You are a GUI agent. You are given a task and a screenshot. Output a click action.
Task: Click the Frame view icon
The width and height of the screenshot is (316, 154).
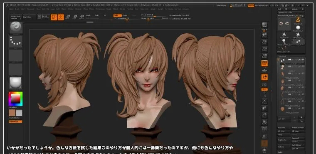pos(264,101)
